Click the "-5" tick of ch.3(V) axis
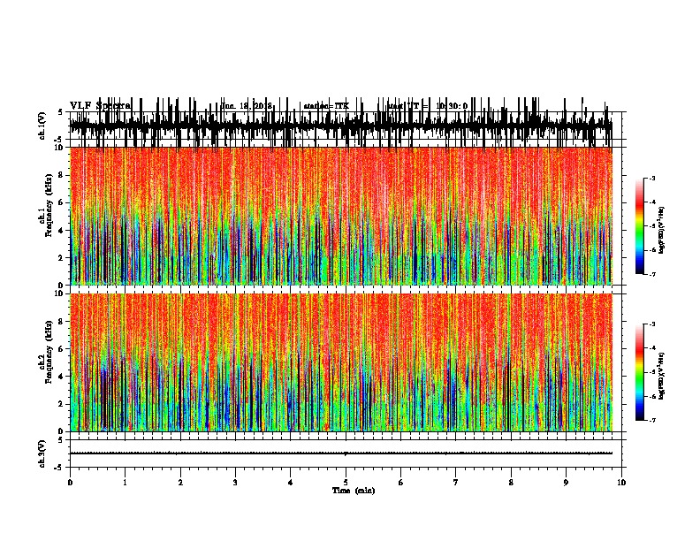The height and width of the screenshot is (541, 700). pos(59,468)
